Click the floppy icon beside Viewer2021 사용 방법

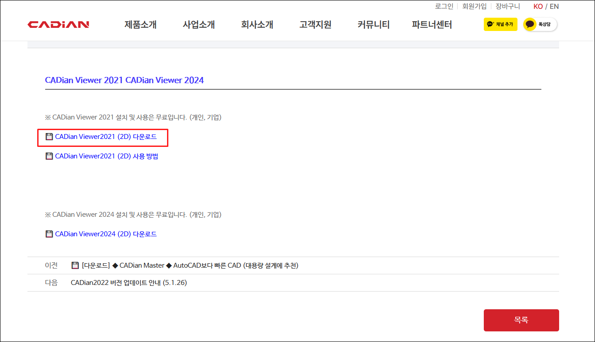click(x=49, y=156)
